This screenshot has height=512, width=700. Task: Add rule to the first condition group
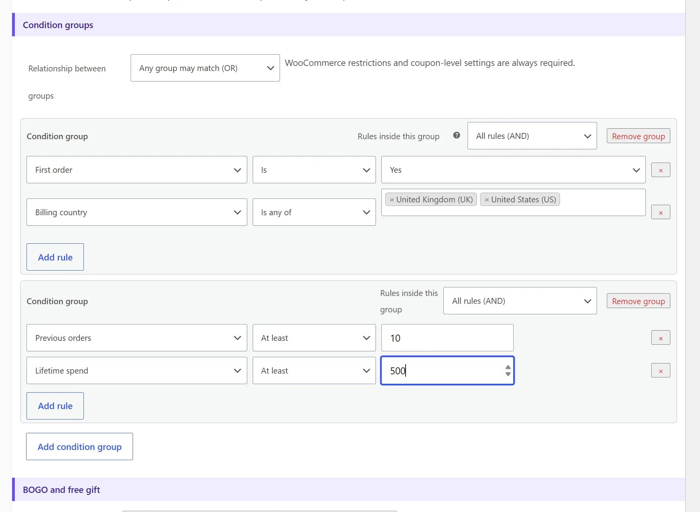click(55, 257)
